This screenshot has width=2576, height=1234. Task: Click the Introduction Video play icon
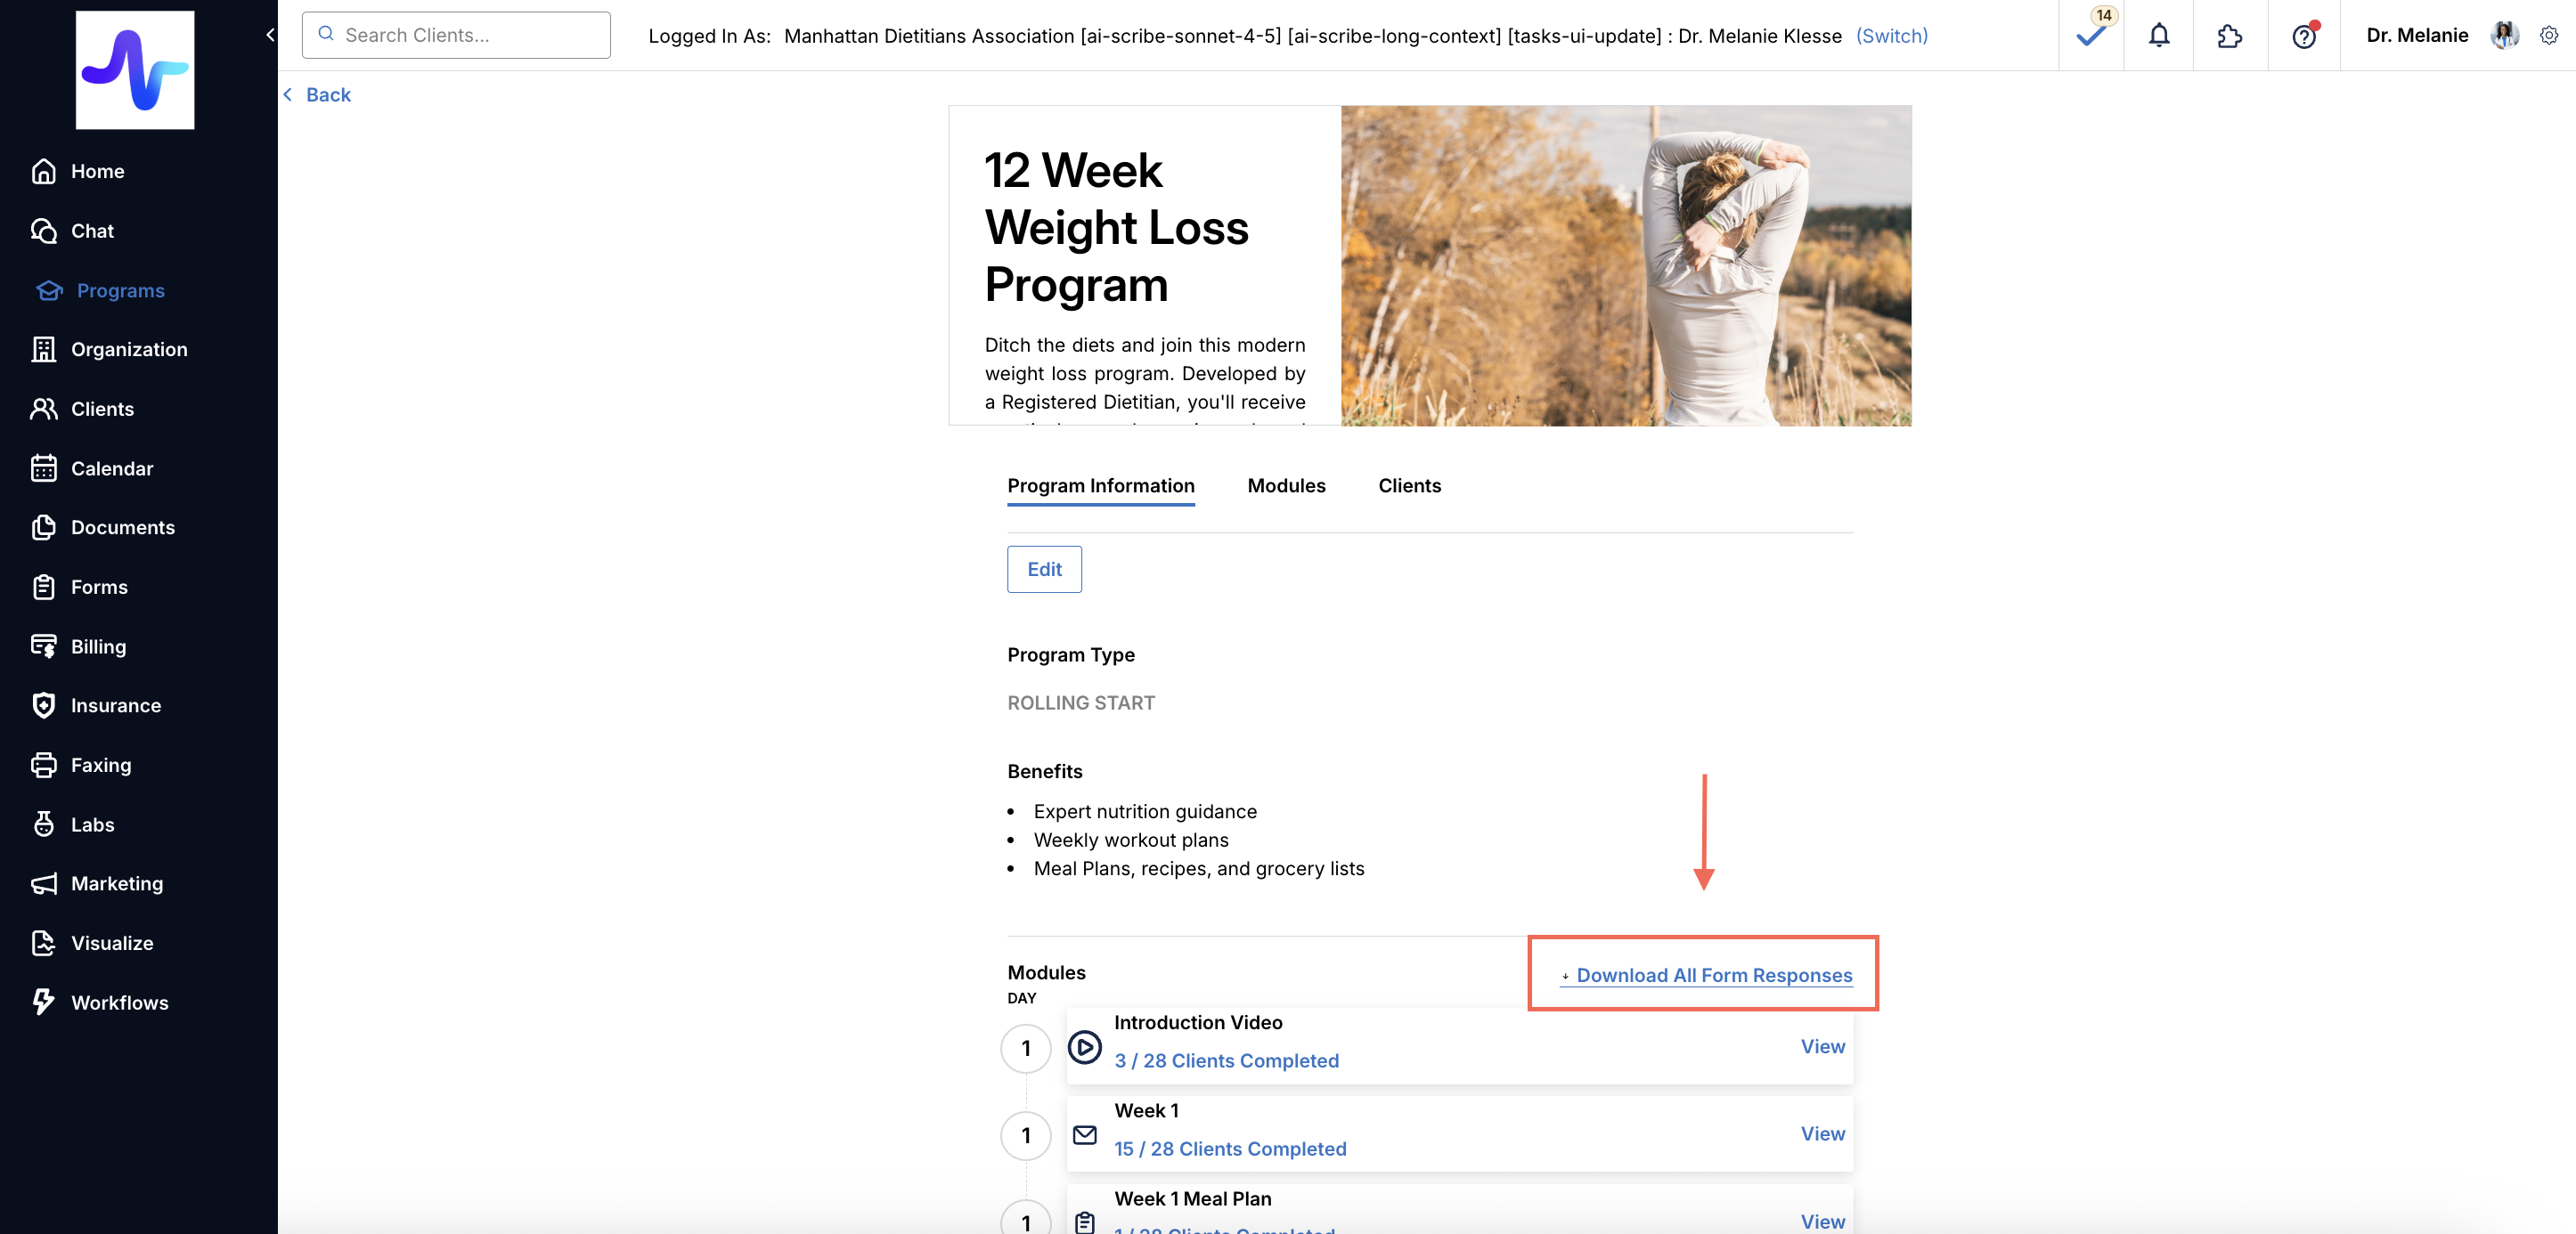[1084, 1047]
